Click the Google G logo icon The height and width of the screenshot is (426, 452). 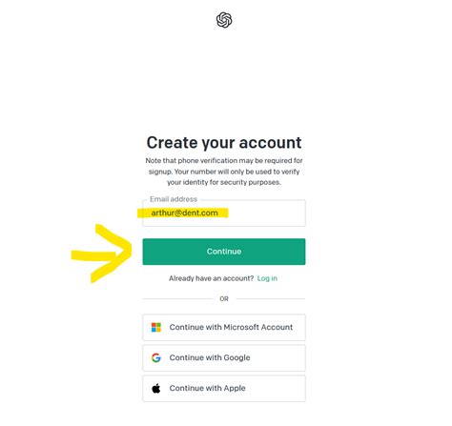pos(156,357)
